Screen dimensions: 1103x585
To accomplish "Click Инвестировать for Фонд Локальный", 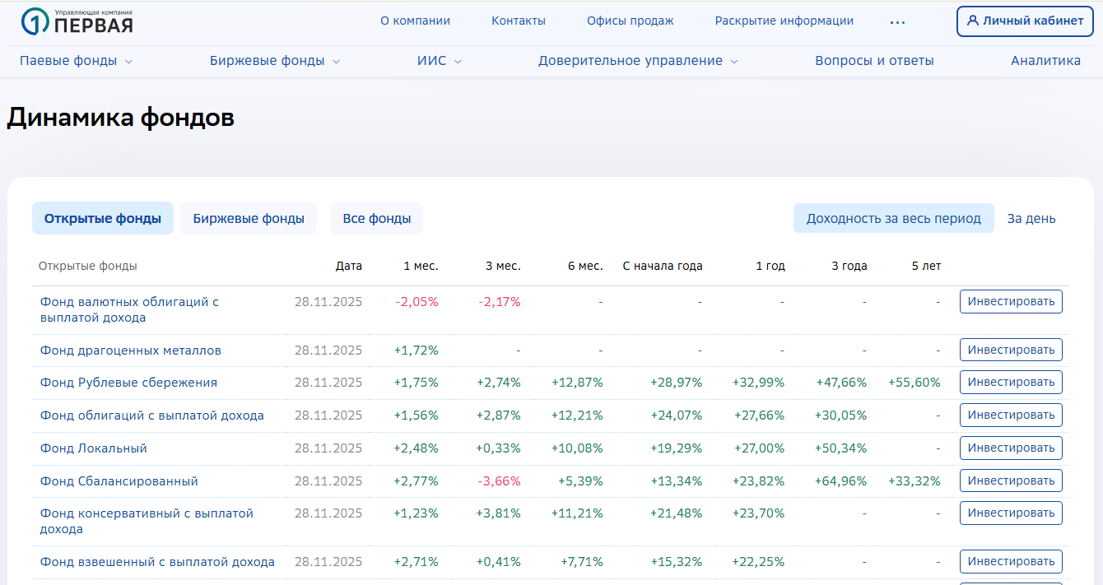I will 1011,448.
